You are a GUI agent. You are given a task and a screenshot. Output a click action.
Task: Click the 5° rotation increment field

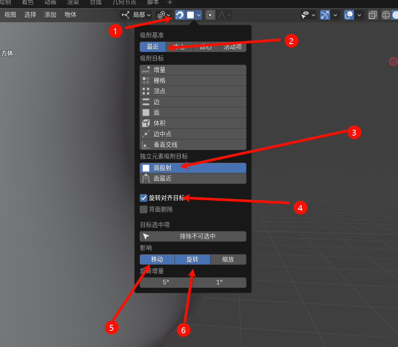[x=166, y=282]
